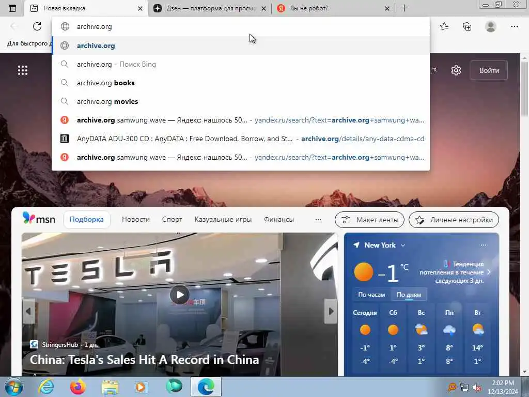The width and height of the screenshot is (529, 397).
Task: Open Личные настройки button
Action: (454, 220)
